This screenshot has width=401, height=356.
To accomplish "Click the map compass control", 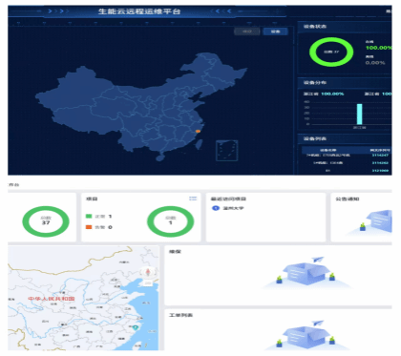I will (148, 272).
